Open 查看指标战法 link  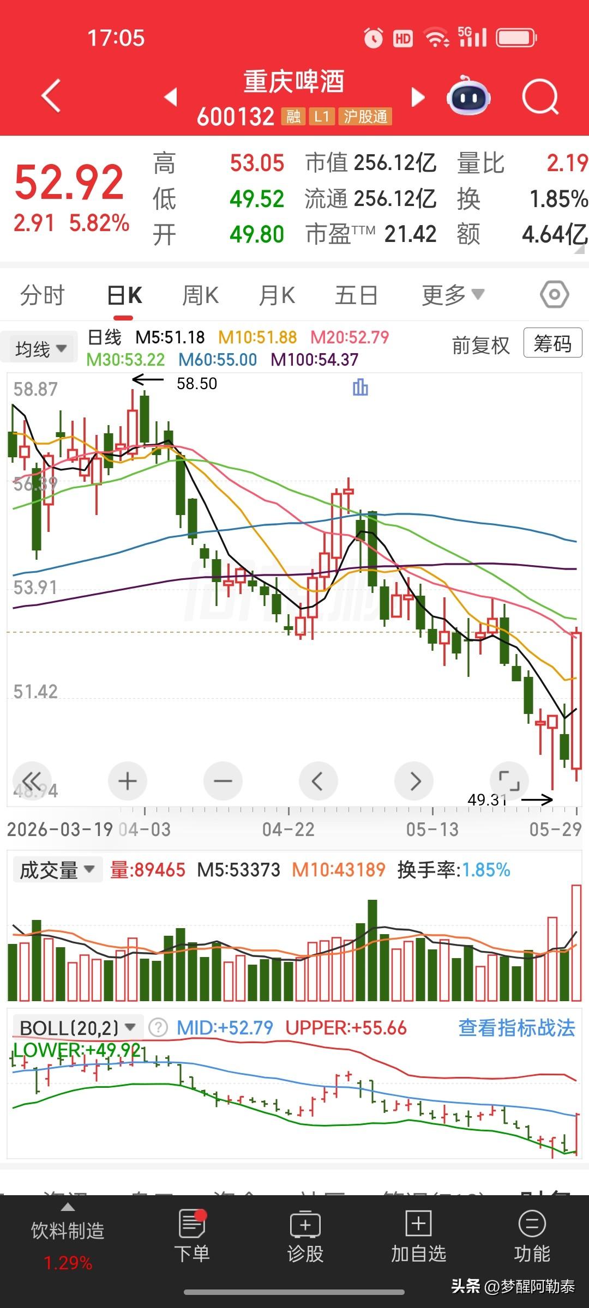pyautogui.click(x=516, y=1028)
